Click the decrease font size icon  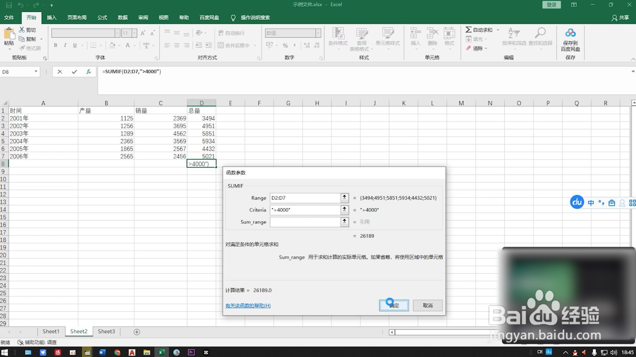click(x=152, y=33)
